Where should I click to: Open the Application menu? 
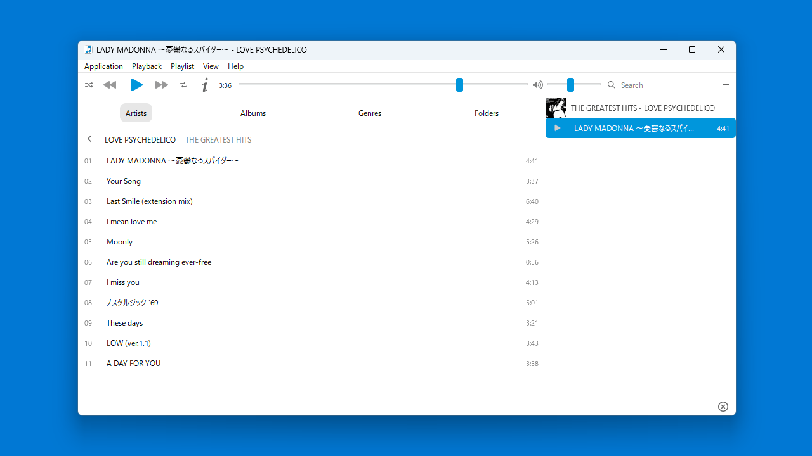(103, 66)
